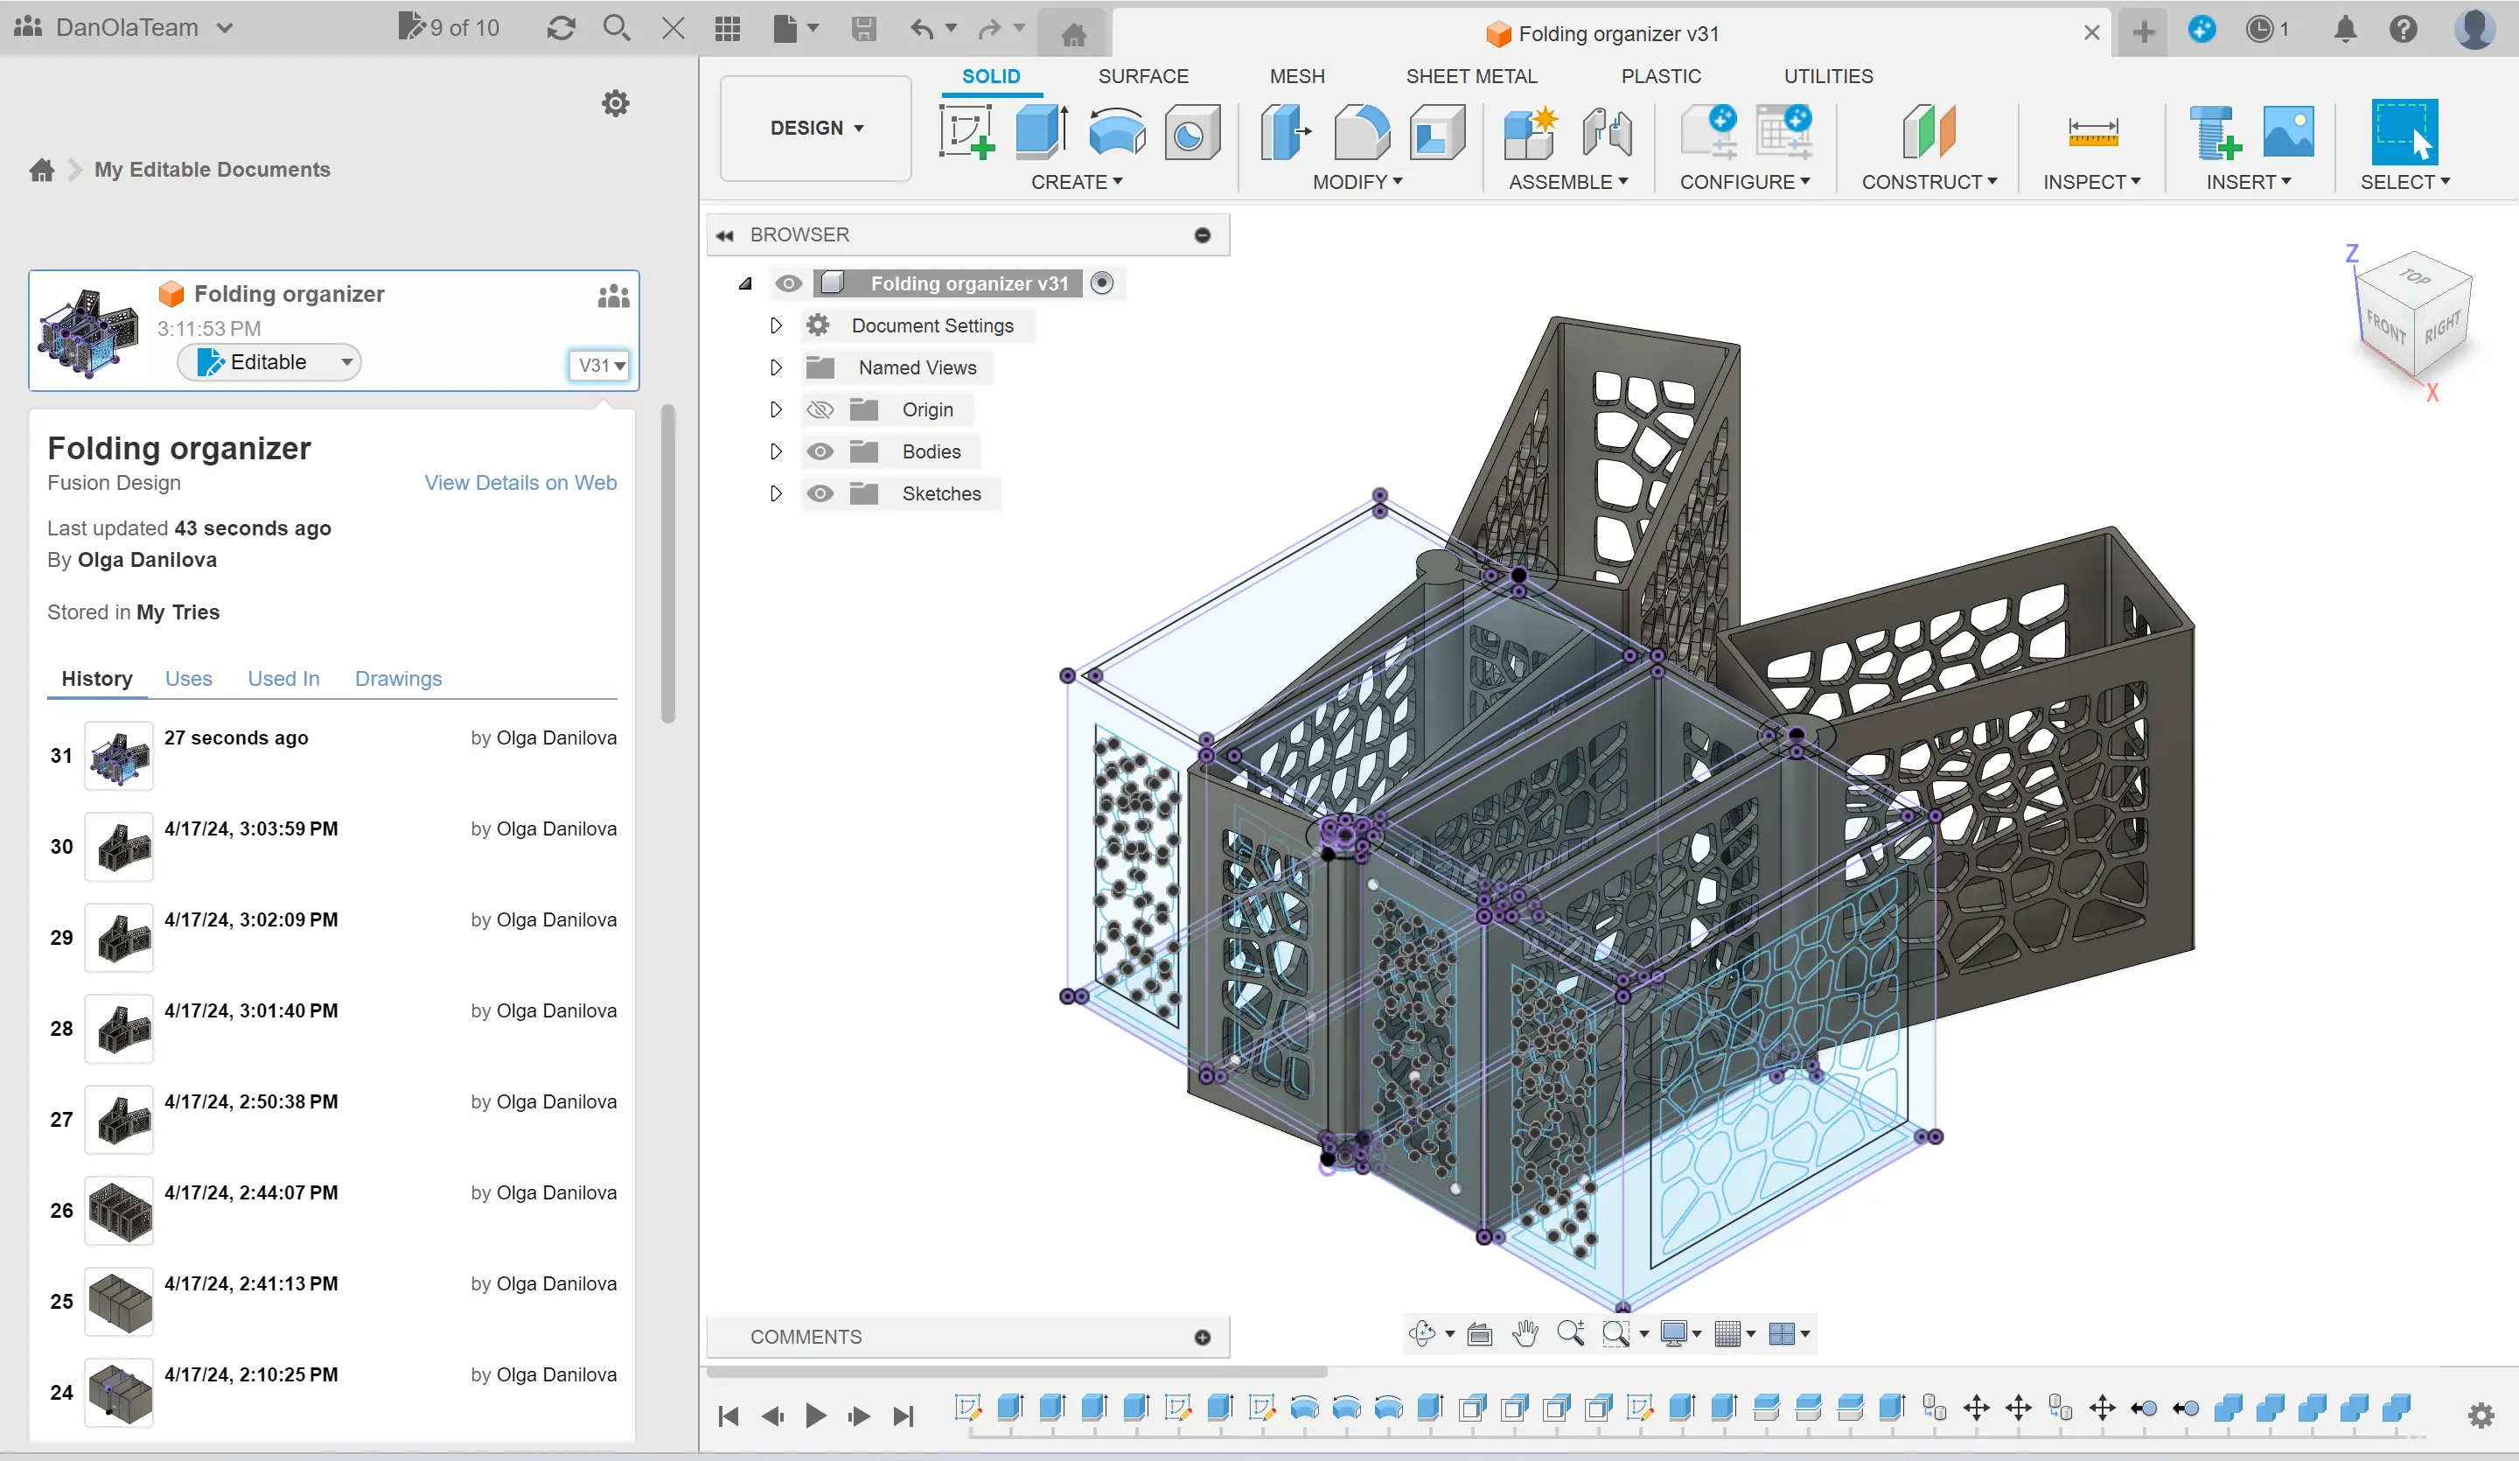Select the Pan hand tool
The height and width of the screenshot is (1461, 2519).
[1525, 1333]
